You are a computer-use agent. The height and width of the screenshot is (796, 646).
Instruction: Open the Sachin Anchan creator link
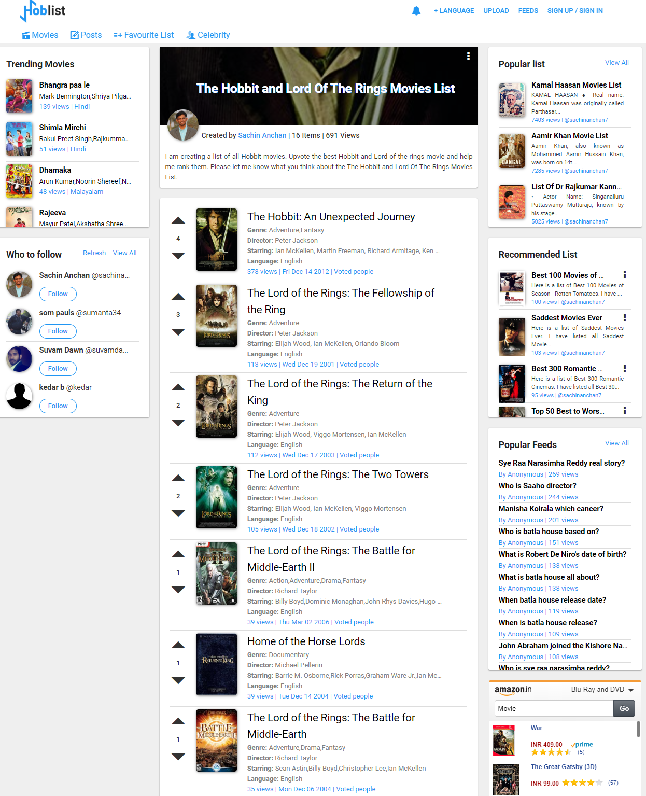point(262,135)
